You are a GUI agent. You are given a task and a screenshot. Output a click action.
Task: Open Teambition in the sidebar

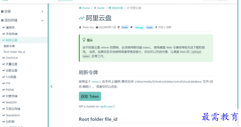click(x=13, y=115)
